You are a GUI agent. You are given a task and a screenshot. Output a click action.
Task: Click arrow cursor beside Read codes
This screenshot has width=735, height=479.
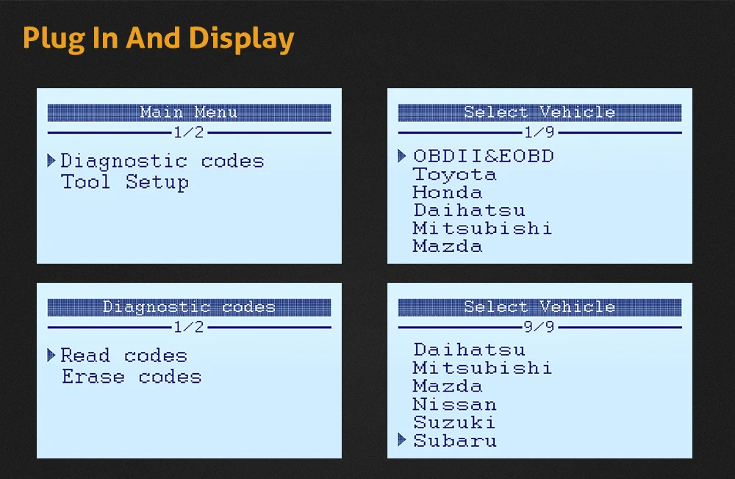point(51,356)
